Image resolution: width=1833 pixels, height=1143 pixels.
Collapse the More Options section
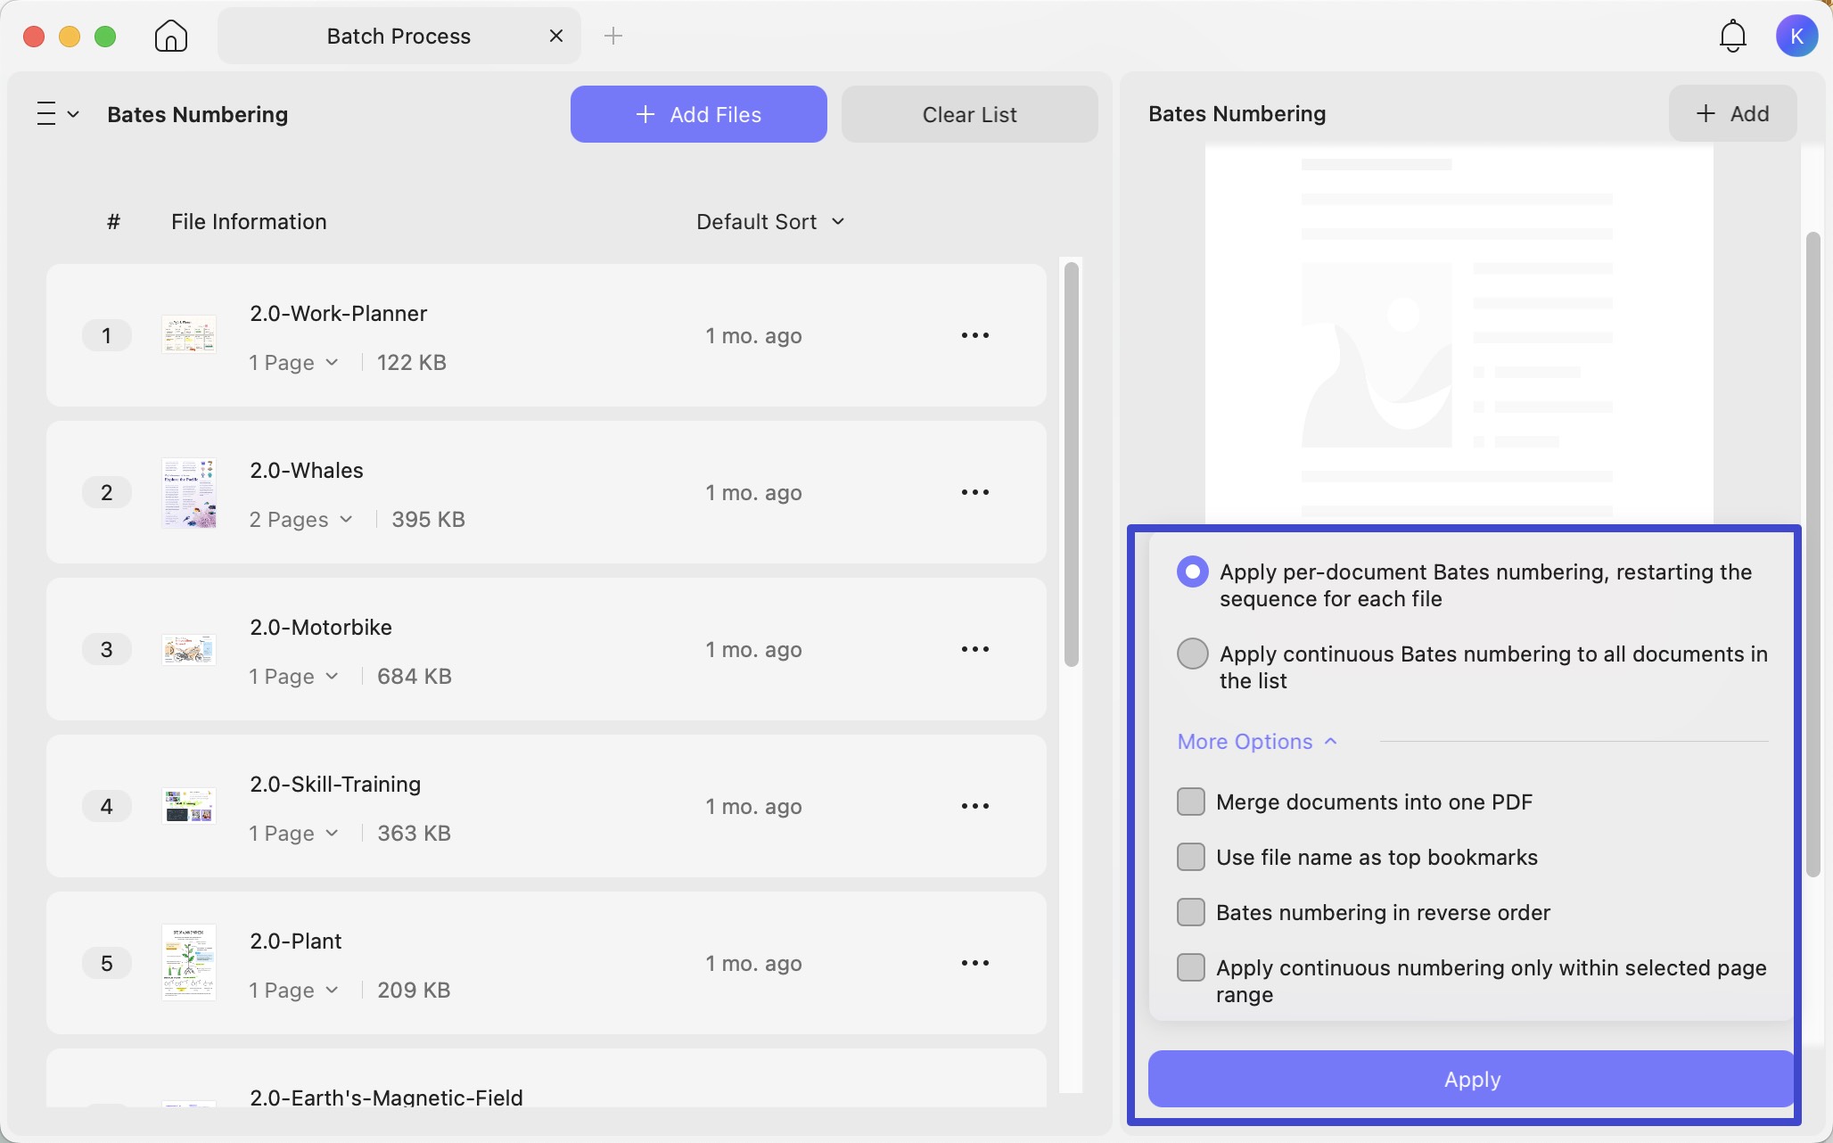point(1257,741)
